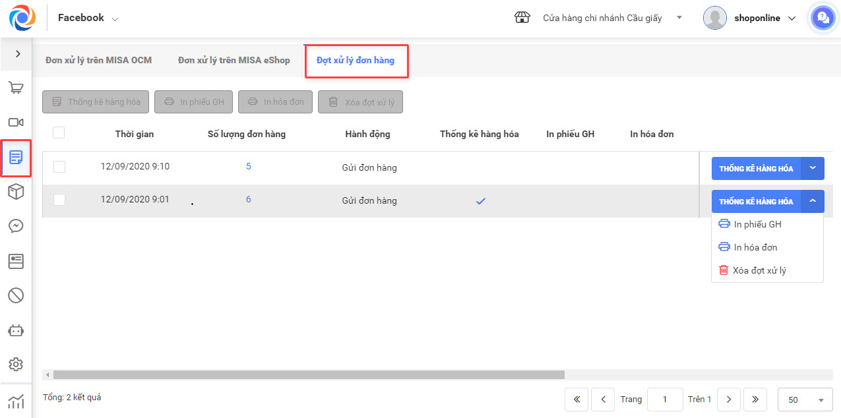The image size is (841, 418).
Task: Open the 50 rows-per-page dropdown
Action: point(805,400)
